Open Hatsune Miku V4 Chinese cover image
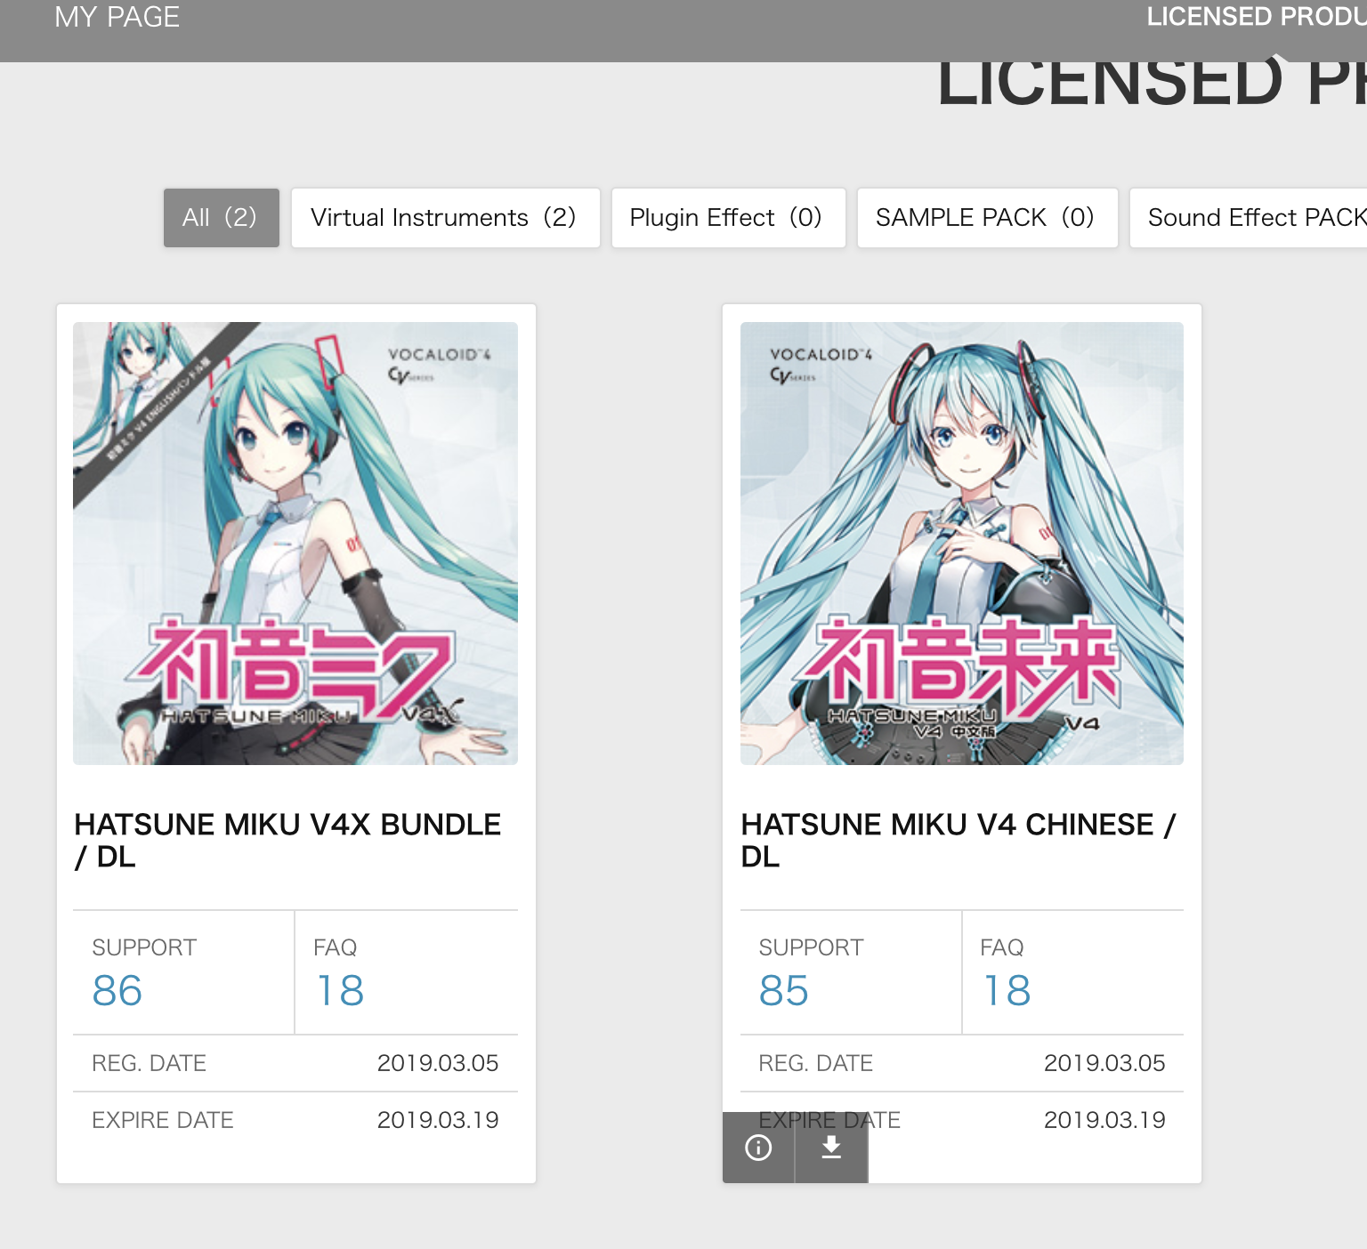Image resolution: width=1367 pixels, height=1249 pixels. pos(962,544)
